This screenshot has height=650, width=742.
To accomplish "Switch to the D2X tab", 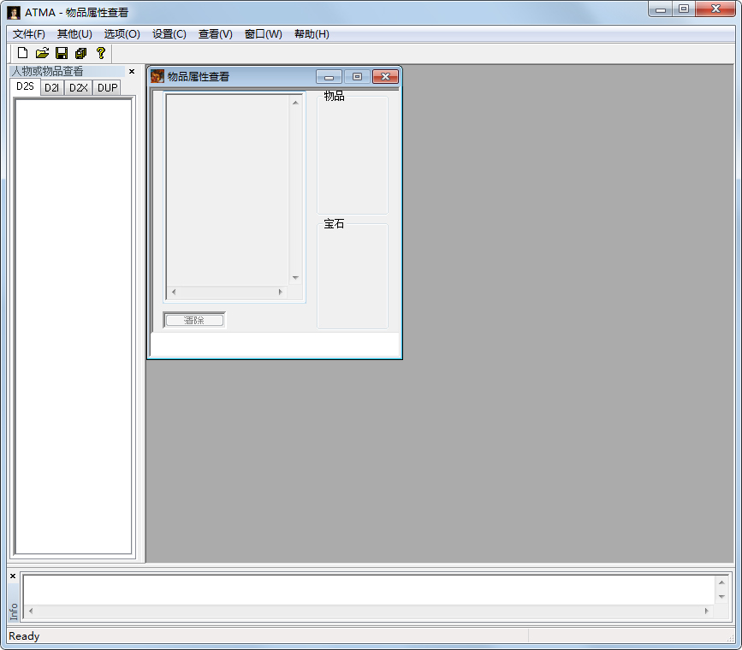I will point(79,88).
